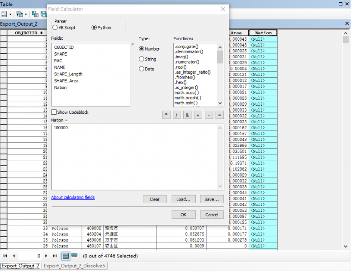The height and width of the screenshot is (271, 351).
Task: Click the Select By Attributes icon
Action: [35, 14]
